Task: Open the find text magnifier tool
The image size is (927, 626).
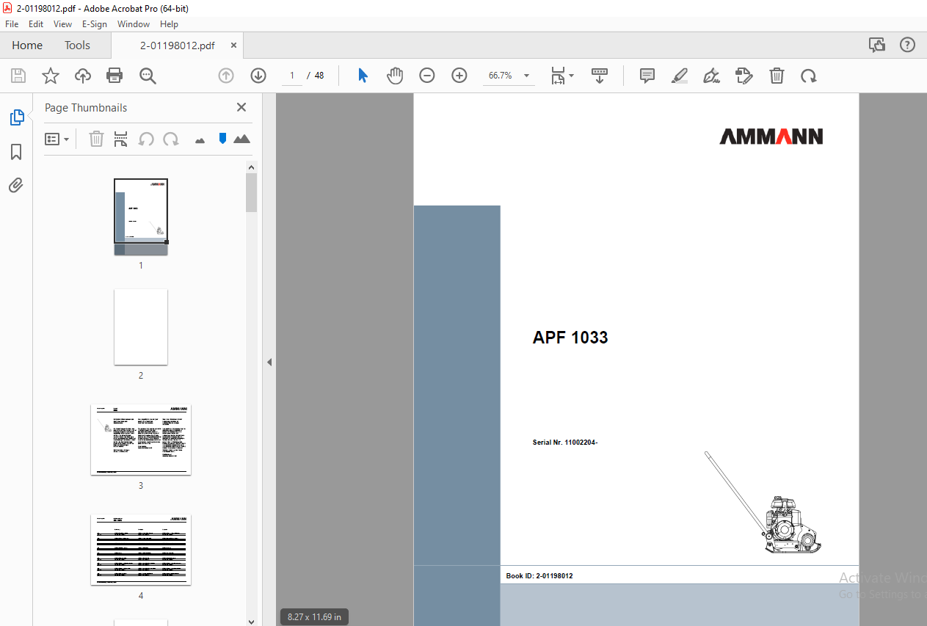Action: [x=148, y=76]
